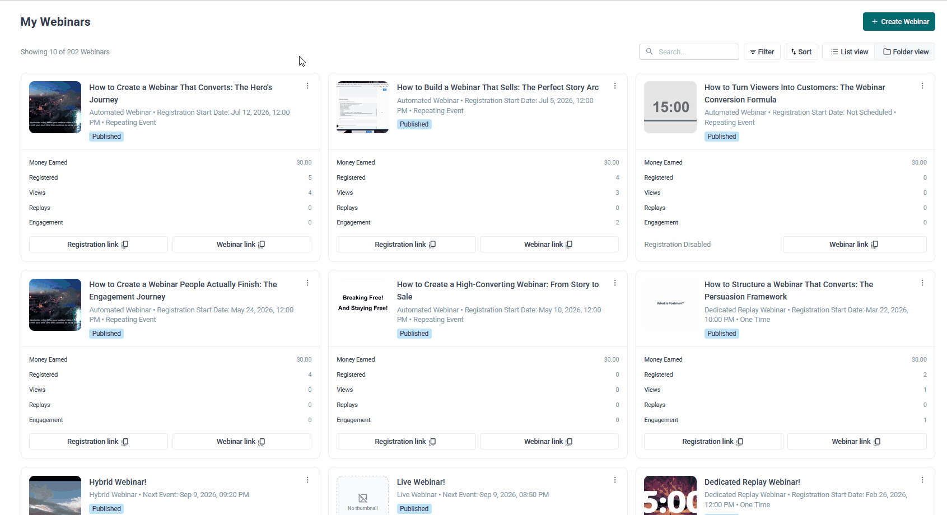The width and height of the screenshot is (947, 515).
Task: Open three-dot menu for Perfect Story Arc webinar
Action: 615,86
